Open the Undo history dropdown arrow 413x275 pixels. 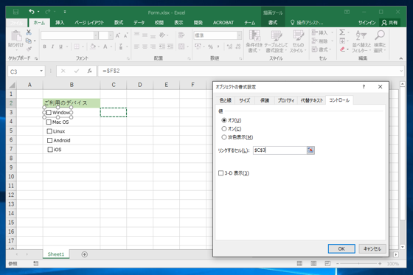(x=38, y=12)
